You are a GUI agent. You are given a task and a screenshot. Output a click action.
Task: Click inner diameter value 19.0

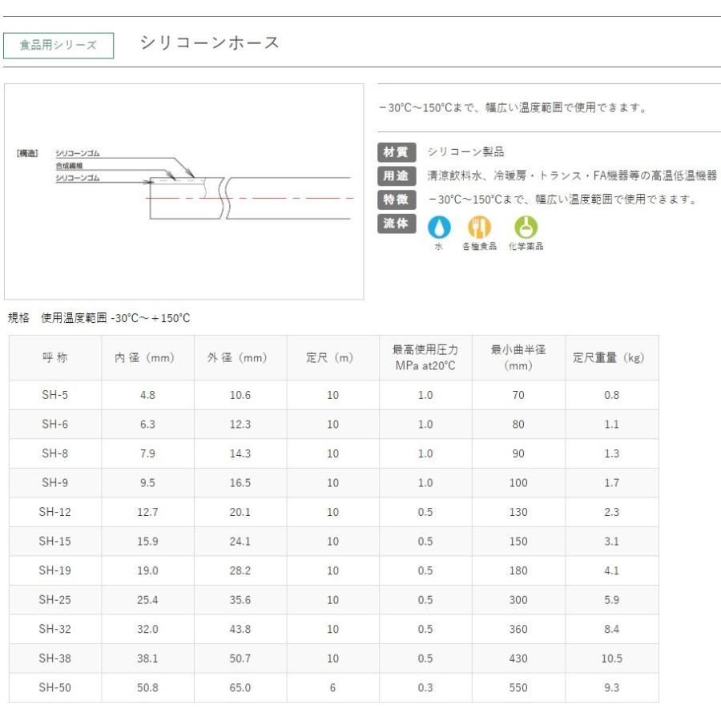pyautogui.click(x=147, y=570)
